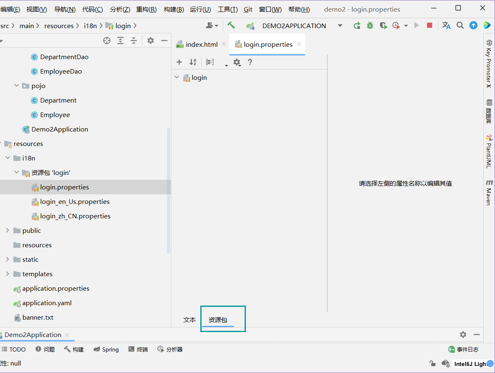Sort properties alphabetically icon
The image size is (495, 373).
(193, 62)
